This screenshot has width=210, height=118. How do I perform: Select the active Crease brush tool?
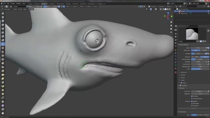[x=3, y=44]
